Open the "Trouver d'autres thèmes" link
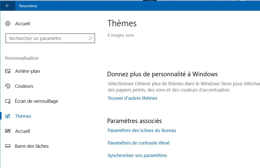This screenshot has width=260, height=168. point(132,98)
